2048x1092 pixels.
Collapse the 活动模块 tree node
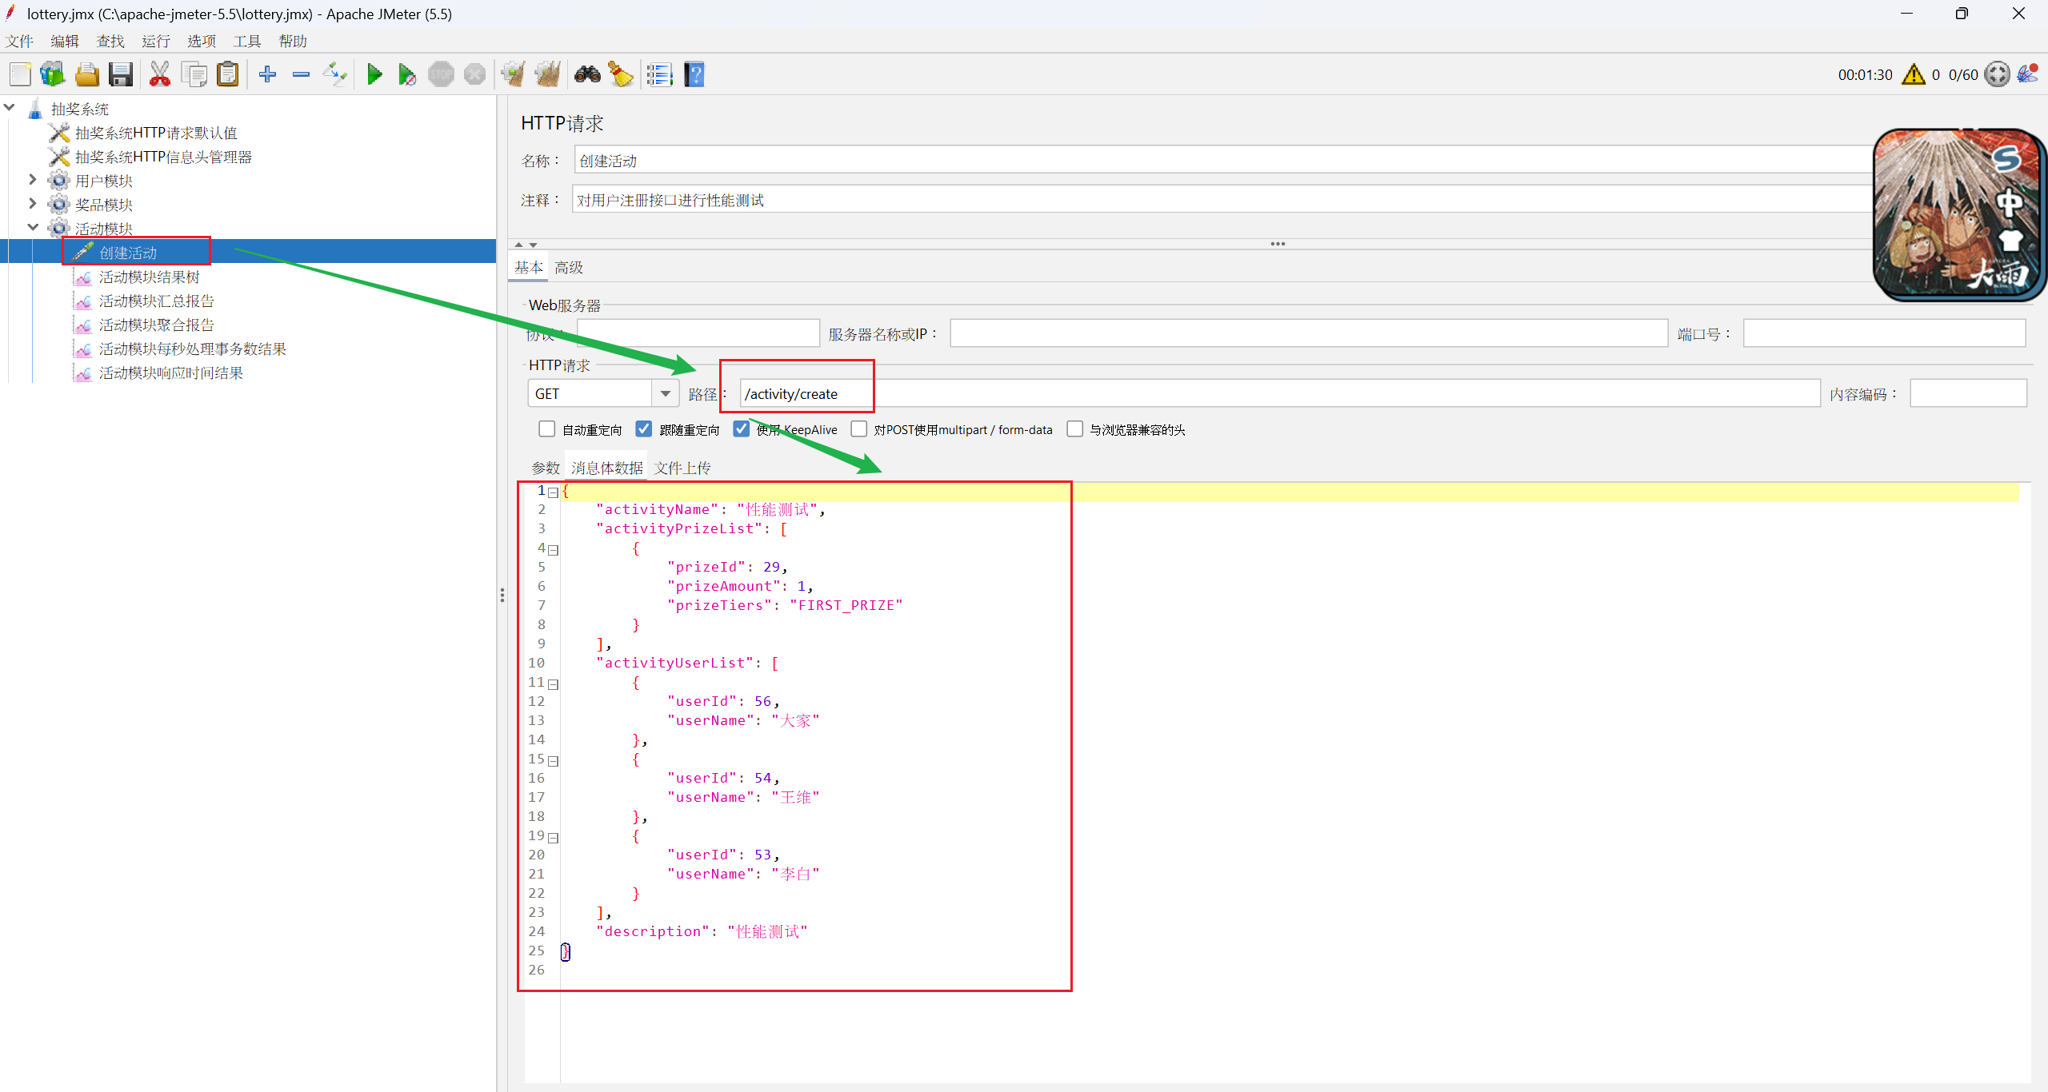pos(33,228)
